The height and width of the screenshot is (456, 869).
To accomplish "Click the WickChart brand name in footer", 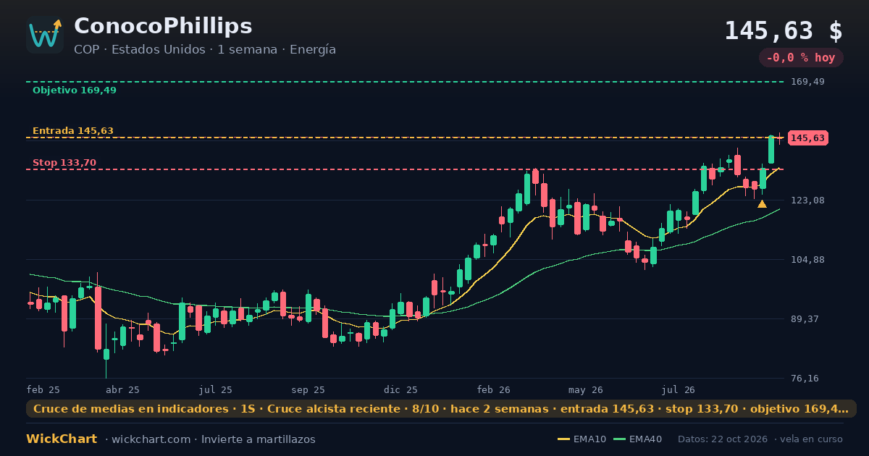I will click(62, 439).
